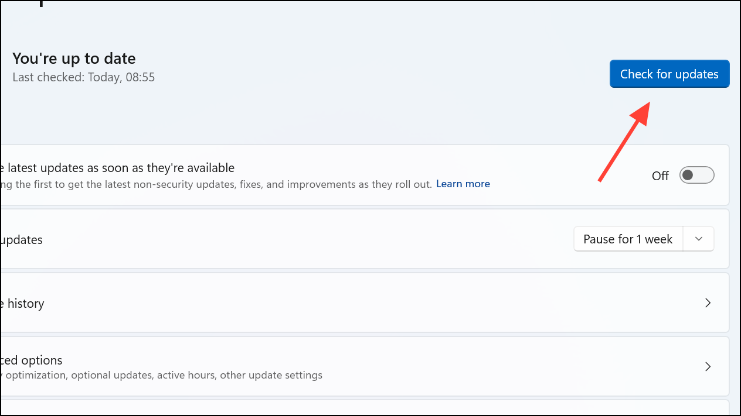Viewport: 741px width, 416px height.
Task: Open the Update history page
Action: 352,303
